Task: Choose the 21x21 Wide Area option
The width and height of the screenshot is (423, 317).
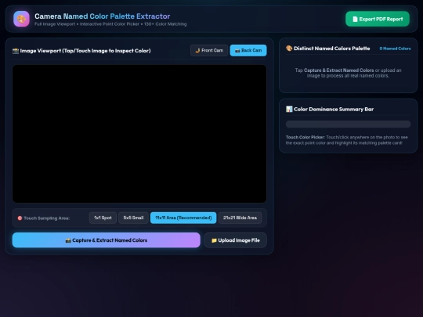Action: coord(240,218)
